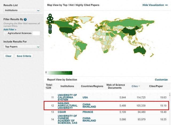The width and height of the screenshot is (171, 125).
Task: Click the Add Filter link
Action: click(10, 30)
